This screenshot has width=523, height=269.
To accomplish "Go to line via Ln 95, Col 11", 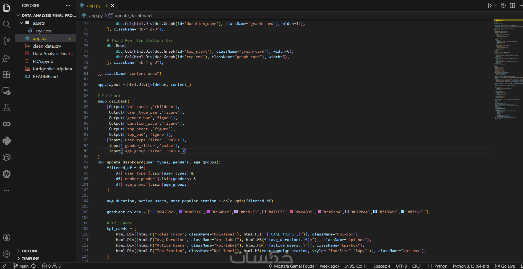I will point(356,266).
